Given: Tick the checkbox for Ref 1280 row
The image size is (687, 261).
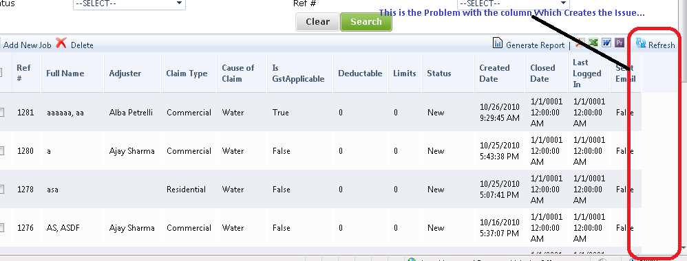Looking at the screenshot, I should (x=1, y=151).
